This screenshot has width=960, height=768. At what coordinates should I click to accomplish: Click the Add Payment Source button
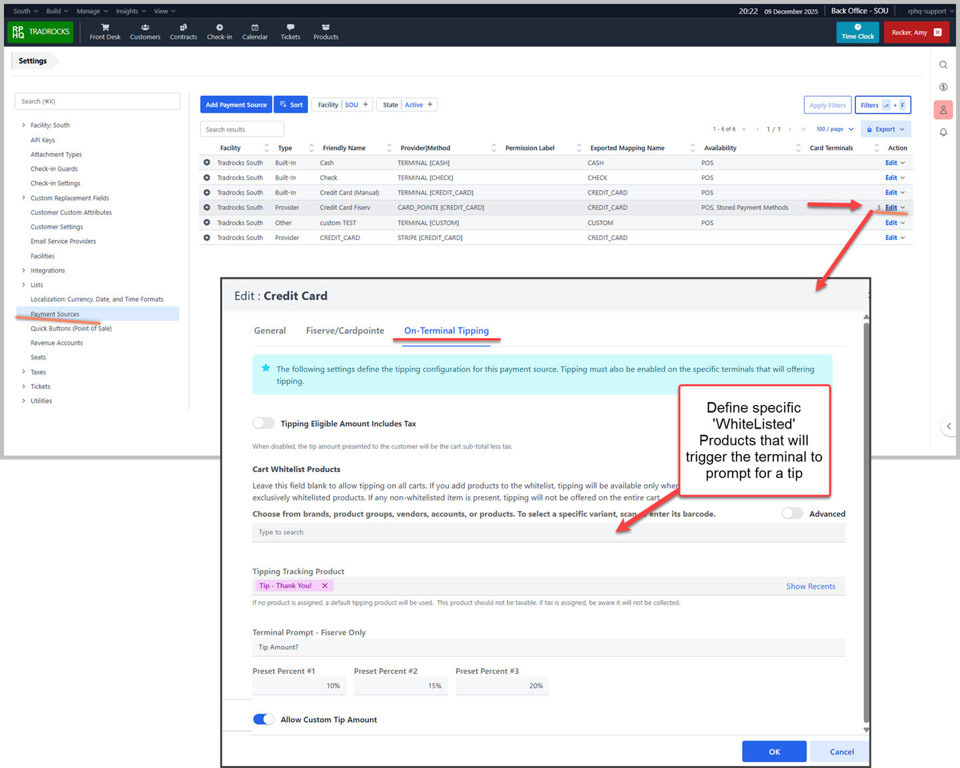236,105
